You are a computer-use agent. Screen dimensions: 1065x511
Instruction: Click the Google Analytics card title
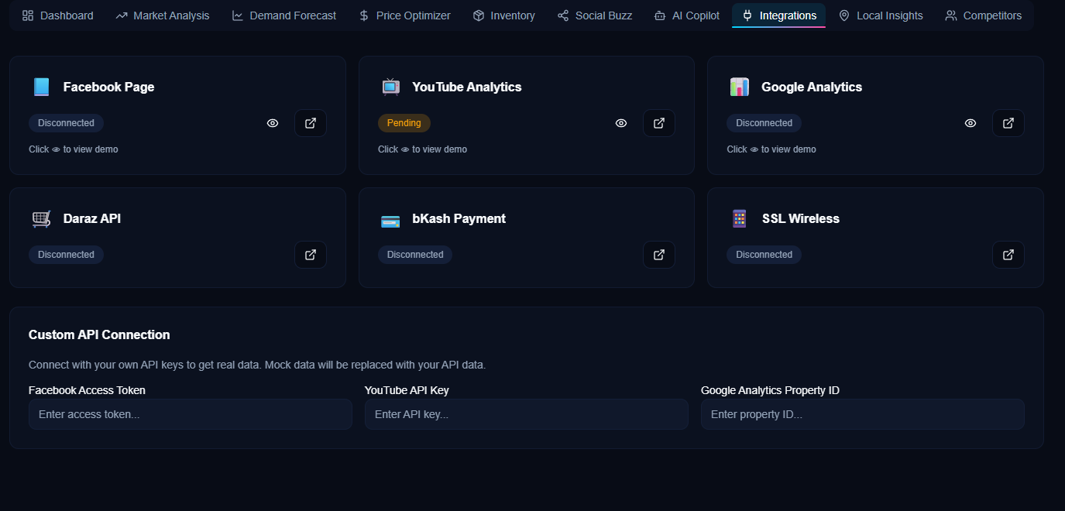[x=812, y=87]
